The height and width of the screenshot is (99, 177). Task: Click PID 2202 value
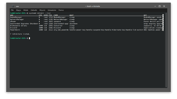click(51, 28)
